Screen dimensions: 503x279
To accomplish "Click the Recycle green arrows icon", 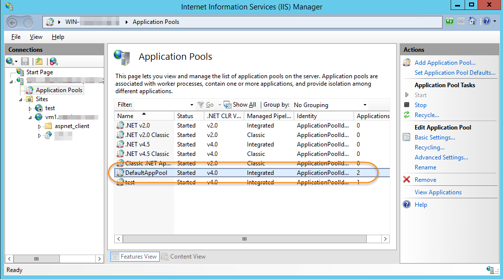I will [x=407, y=115].
